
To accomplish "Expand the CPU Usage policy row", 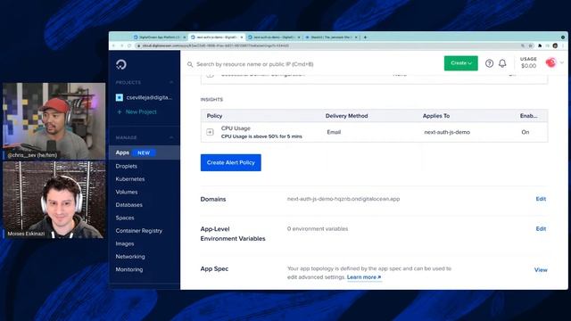I will [x=210, y=132].
